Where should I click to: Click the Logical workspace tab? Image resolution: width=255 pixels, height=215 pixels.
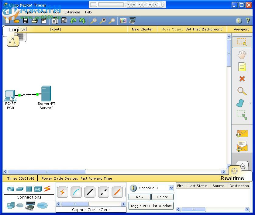(17, 29)
